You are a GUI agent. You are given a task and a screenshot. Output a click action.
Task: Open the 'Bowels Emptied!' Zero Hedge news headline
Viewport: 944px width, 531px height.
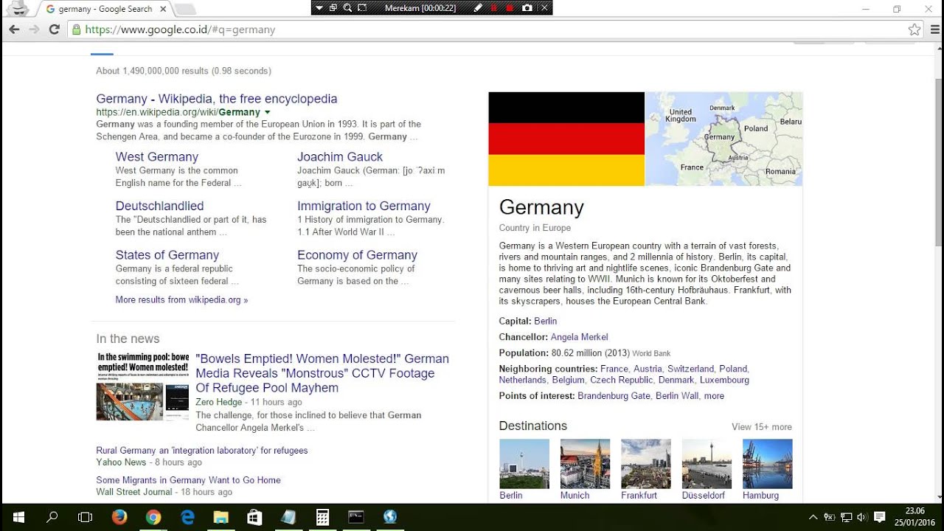tap(322, 373)
